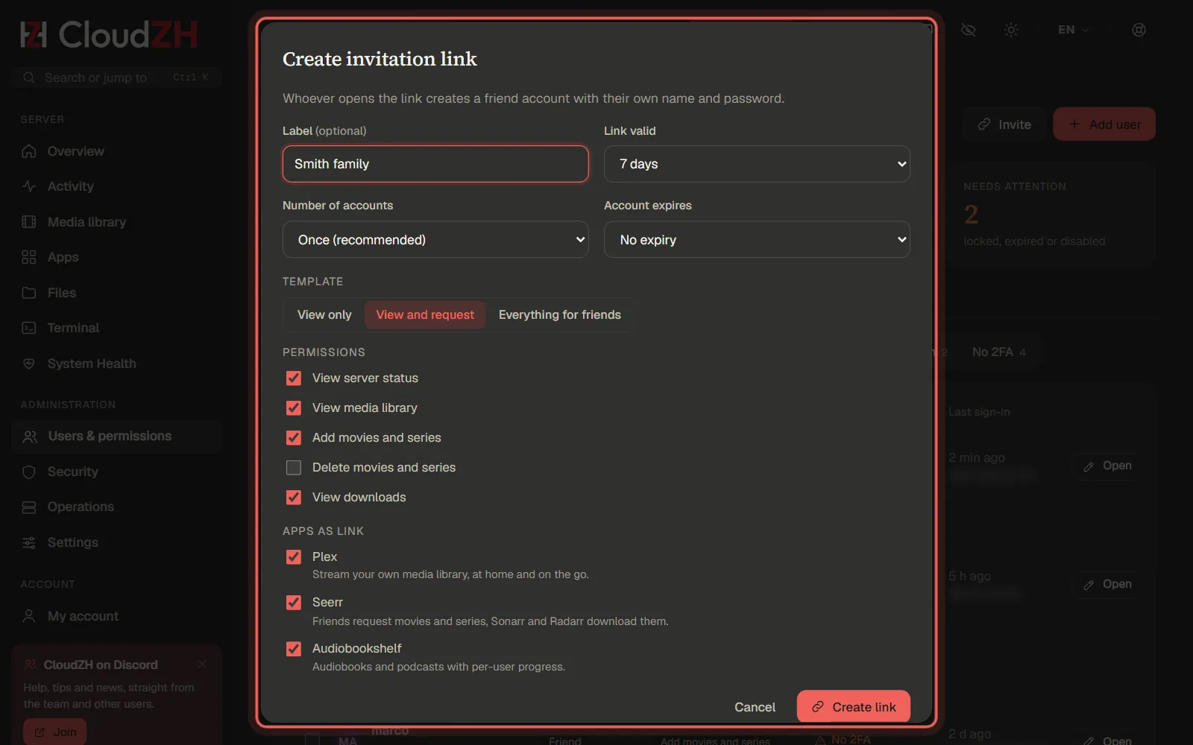Screen dimensions: 1193x745
Task: Click the Invite button
Action: tap(1004, 124)
